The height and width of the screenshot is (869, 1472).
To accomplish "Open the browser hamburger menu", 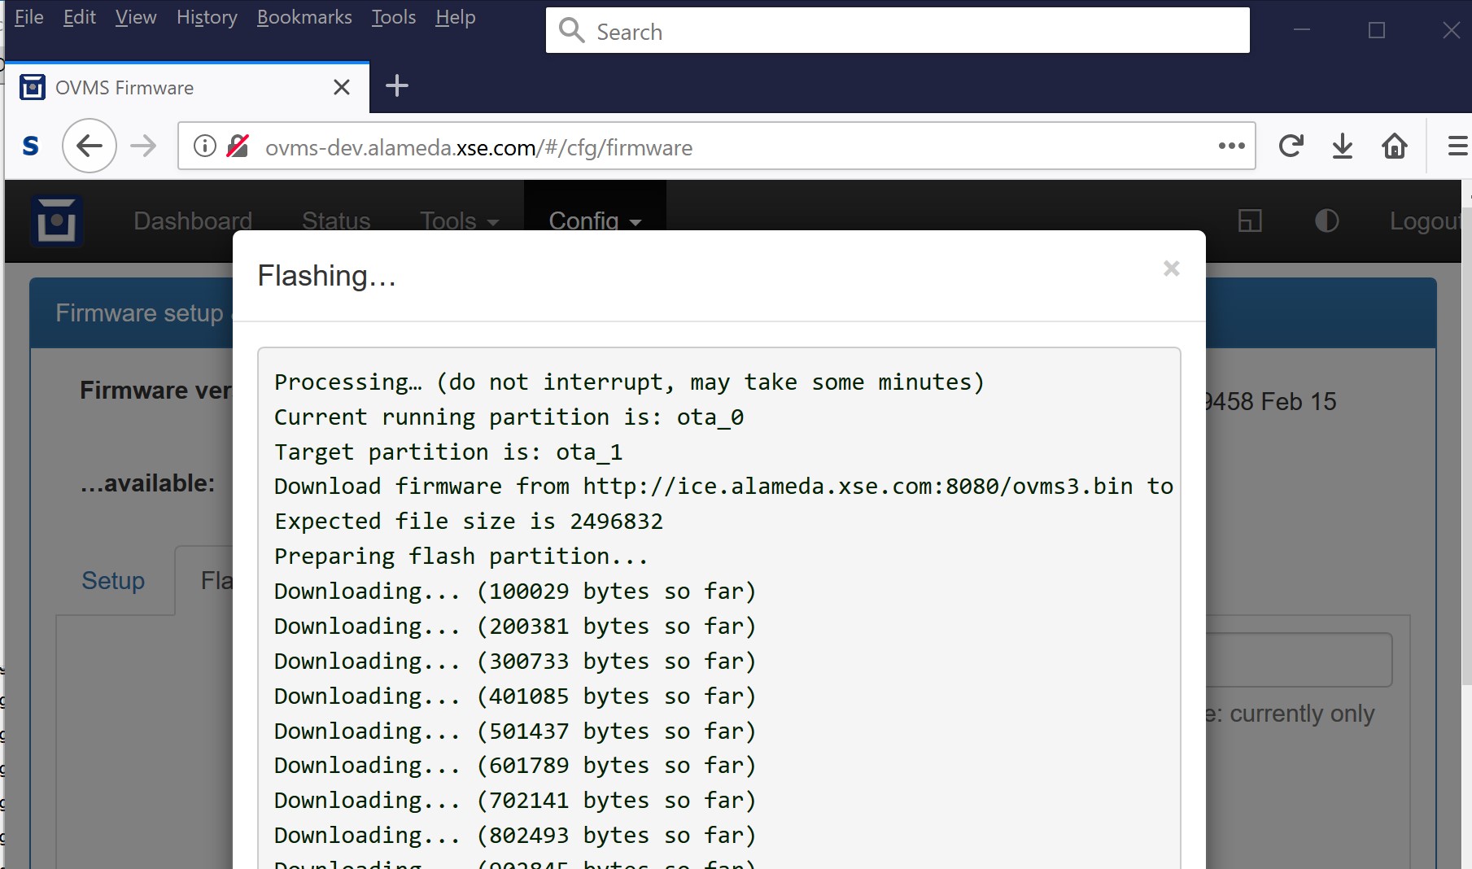I will pyautogui.click(x=1457, y=146).
